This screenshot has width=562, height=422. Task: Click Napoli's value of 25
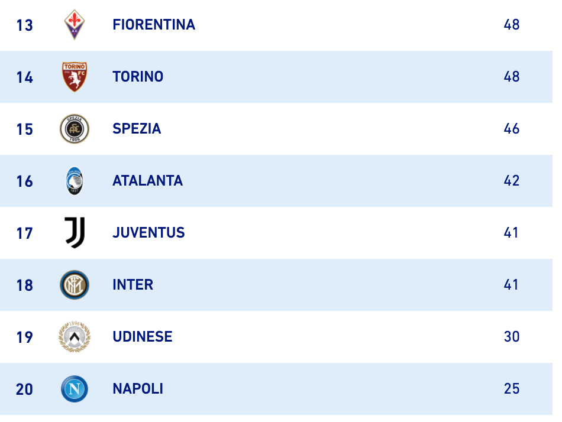pyautogui.click(x=512, y=389)
